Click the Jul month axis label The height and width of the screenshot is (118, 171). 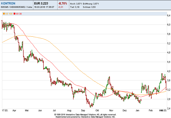[x=54, y=110]
